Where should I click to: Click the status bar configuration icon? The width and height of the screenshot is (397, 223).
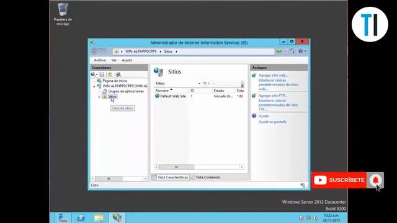(303, 185)
